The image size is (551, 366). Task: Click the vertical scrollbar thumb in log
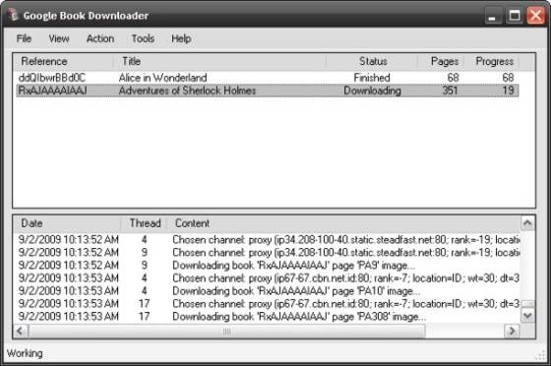pyautogui.click(x=527, y=304)
